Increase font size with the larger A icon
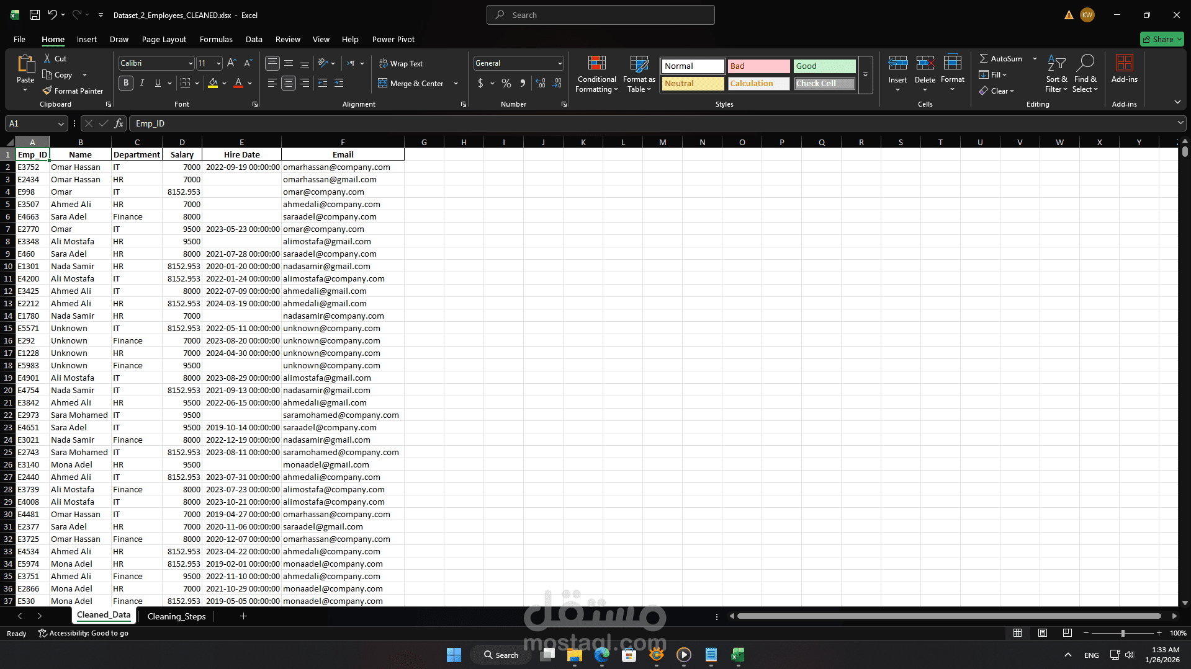The image size is (1191, 669). [x=231, y=63]
